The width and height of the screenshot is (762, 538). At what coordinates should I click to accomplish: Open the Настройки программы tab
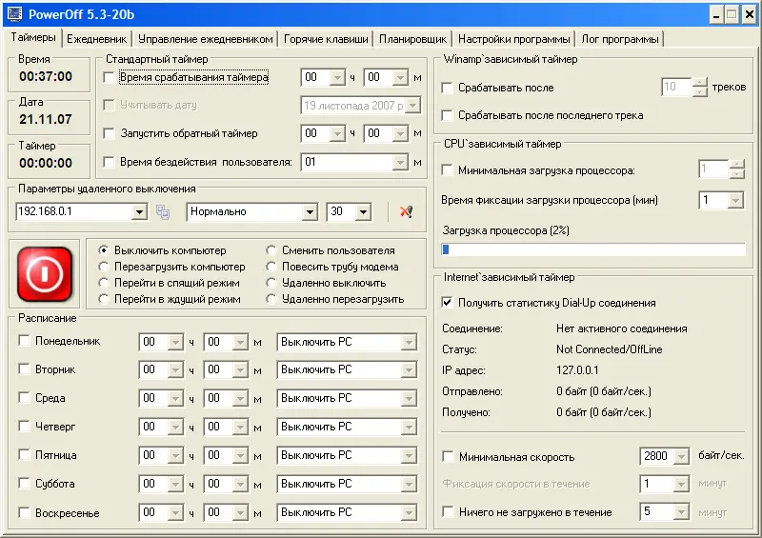(x=513, y=39)
